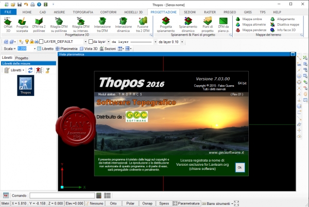This screenshot has height=207, width=309.
Task: Click the Progetta scarpata tool
Action: point(22,25)
